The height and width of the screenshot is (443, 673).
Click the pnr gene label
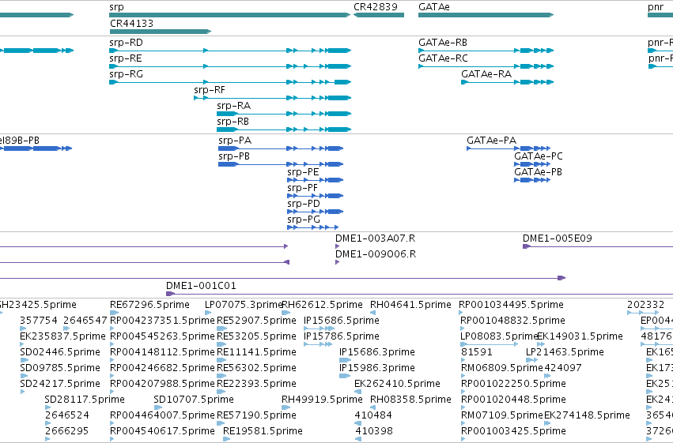(x=656, y=7)
